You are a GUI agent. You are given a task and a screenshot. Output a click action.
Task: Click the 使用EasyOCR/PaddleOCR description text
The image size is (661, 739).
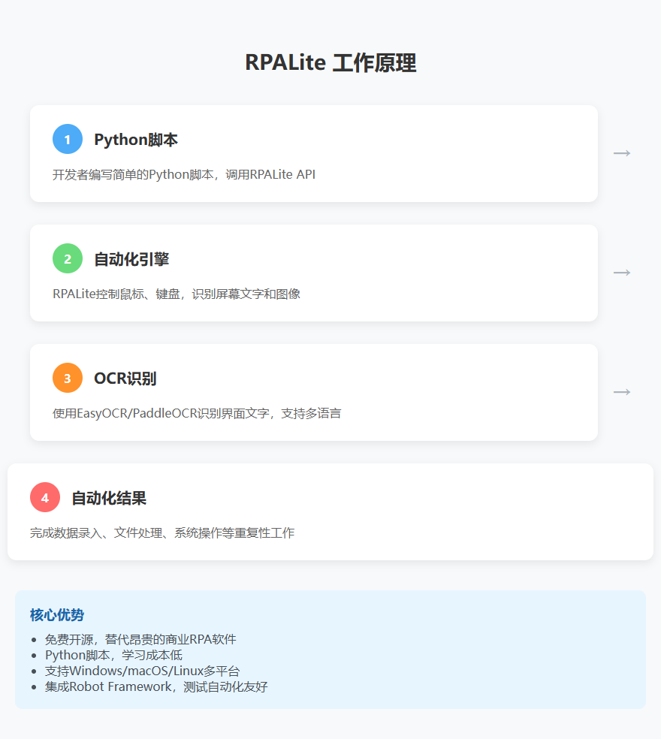click(196, 413)
